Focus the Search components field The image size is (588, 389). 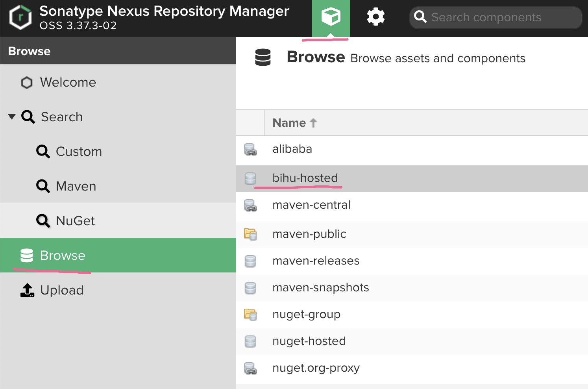(496, 18)
